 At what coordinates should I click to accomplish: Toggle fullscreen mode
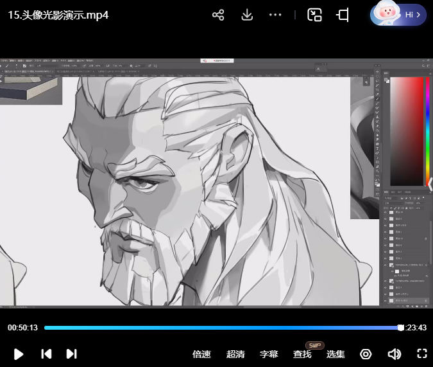[x=422, y=354]
